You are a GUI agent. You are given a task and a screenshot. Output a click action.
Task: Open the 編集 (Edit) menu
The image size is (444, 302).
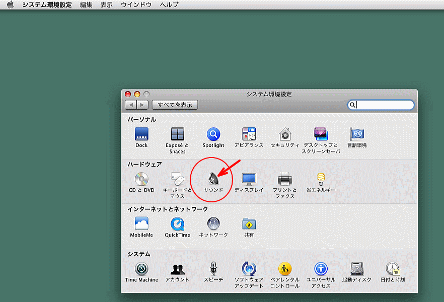click(86, 5)
